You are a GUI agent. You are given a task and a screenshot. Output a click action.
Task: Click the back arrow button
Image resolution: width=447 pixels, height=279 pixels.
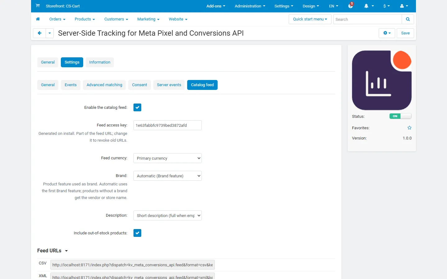click(x=39, y=33)
